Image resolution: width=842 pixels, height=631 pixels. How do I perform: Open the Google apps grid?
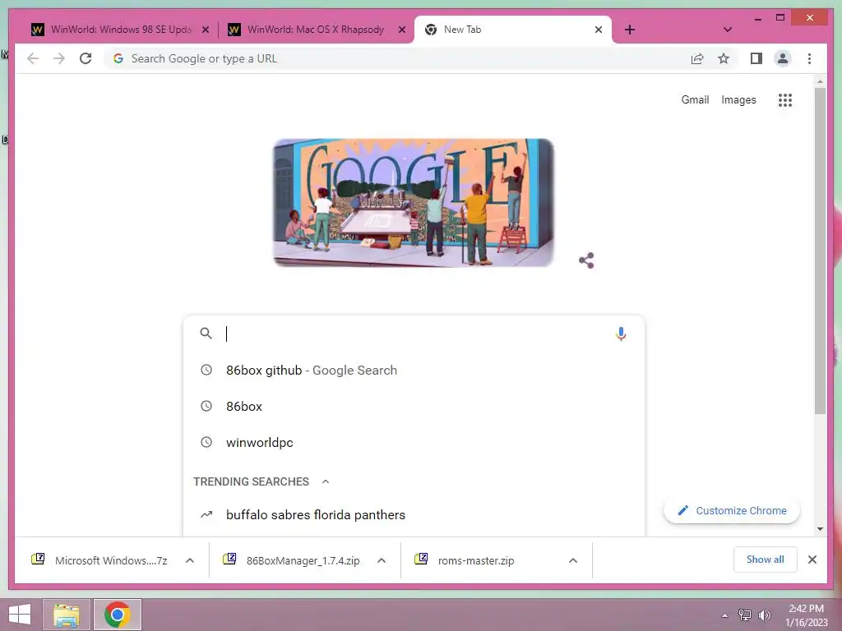785,99
